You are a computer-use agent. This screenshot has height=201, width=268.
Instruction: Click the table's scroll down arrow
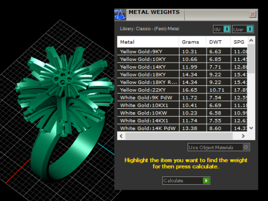[x=251, y=128]
